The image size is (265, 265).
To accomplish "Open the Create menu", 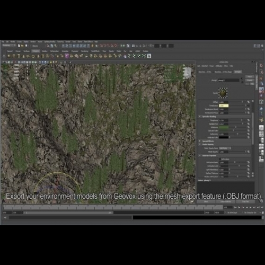I will 19,42.
